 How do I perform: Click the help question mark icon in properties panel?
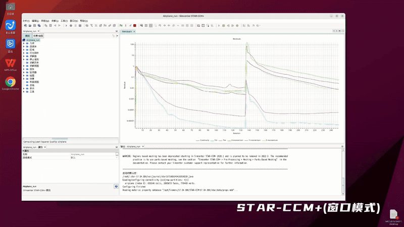click(x=116, y=186)
